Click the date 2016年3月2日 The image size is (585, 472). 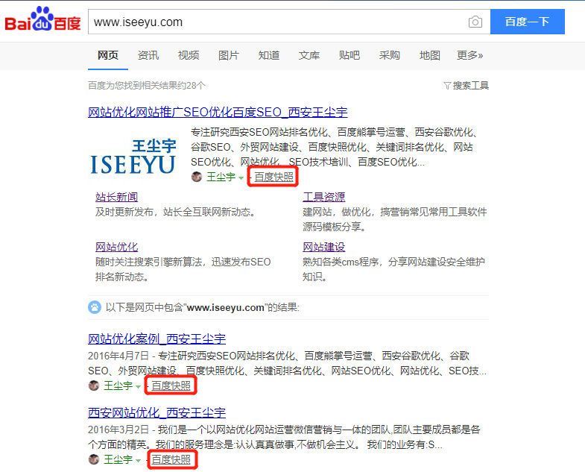pos(118,429)
